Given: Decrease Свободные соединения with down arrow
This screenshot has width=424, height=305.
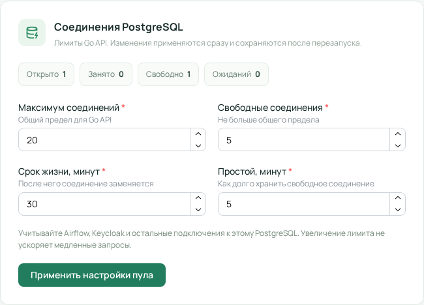Looking at the screenshot, I should (398, 145).
